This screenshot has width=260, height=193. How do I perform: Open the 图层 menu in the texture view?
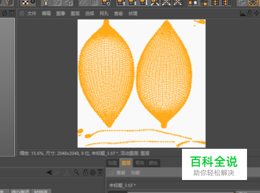[x=75, y=14]
